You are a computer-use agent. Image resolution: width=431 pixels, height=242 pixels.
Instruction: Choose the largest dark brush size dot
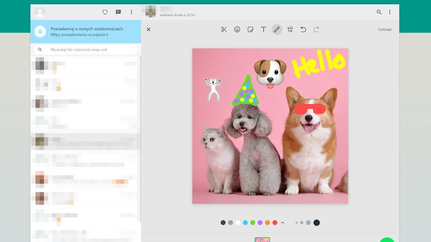316,223
